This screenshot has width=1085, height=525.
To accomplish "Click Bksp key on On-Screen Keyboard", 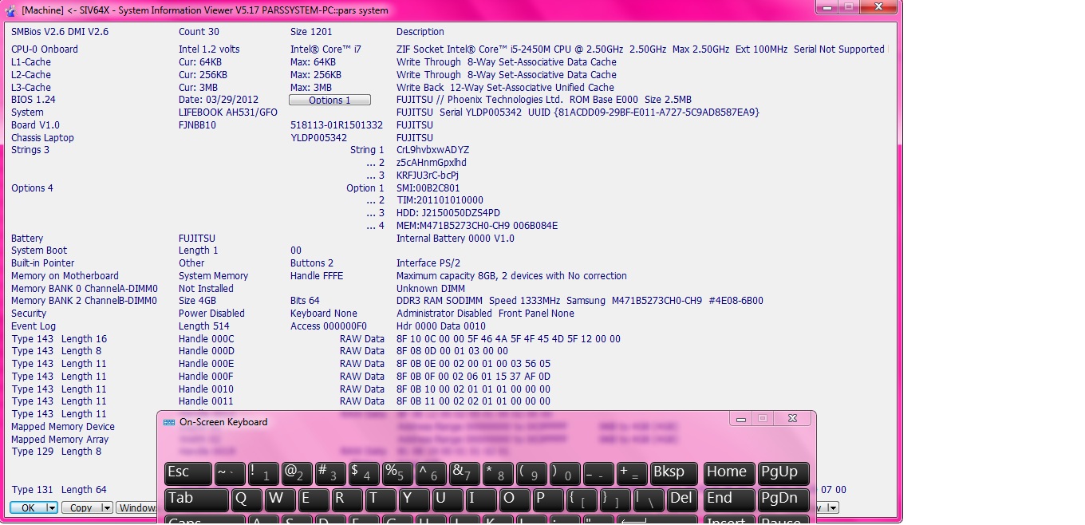I will (x=674, y=473).
